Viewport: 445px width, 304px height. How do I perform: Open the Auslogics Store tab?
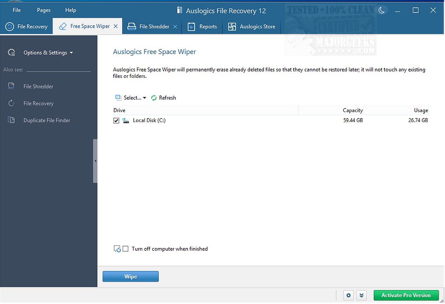point(252,27)
